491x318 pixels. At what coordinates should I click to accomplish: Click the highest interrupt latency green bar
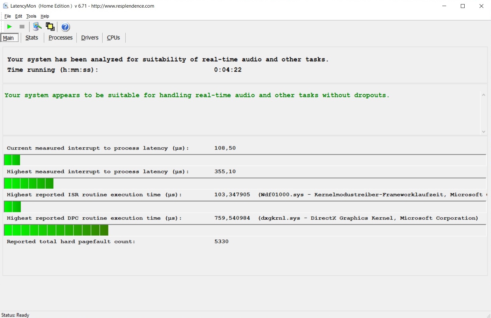pyautogui.click(x=29, y=183)
